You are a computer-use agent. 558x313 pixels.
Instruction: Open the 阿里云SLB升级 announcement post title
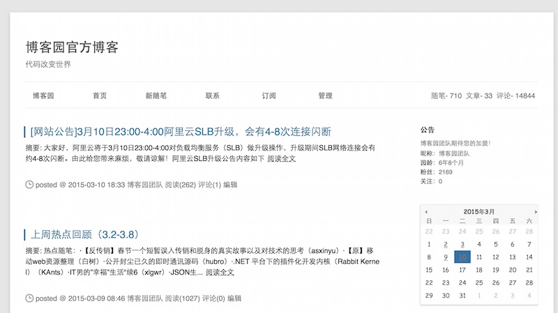point(181,132)
